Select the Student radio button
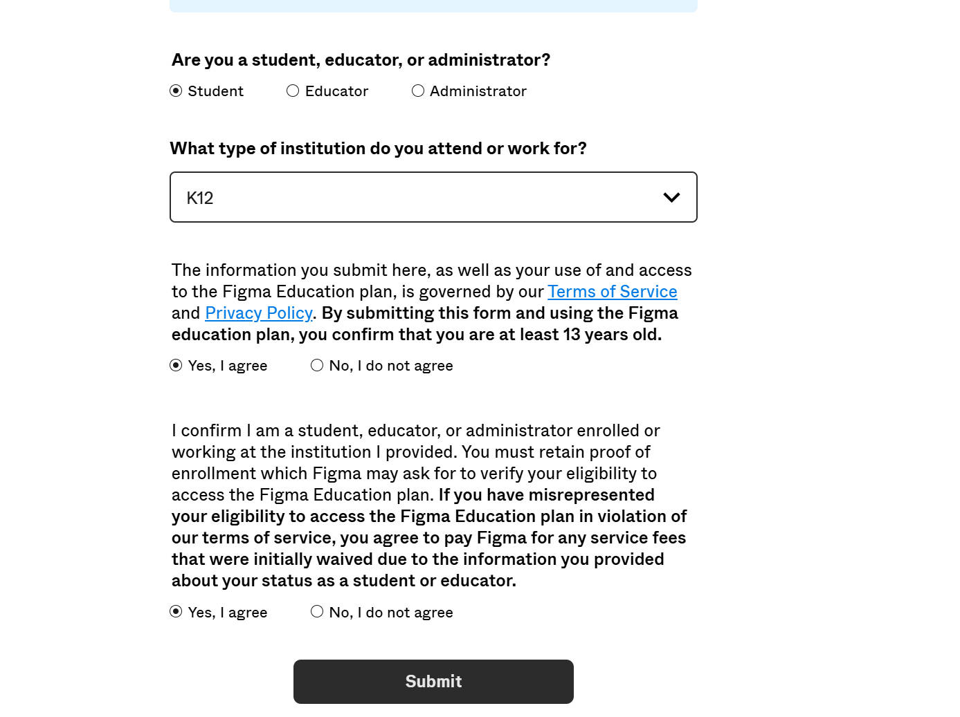 coord(176,91)
